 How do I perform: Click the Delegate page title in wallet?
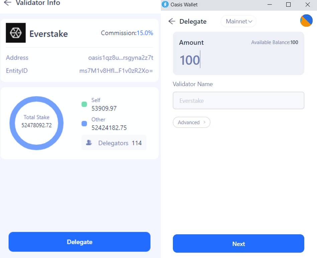(193, 21)
